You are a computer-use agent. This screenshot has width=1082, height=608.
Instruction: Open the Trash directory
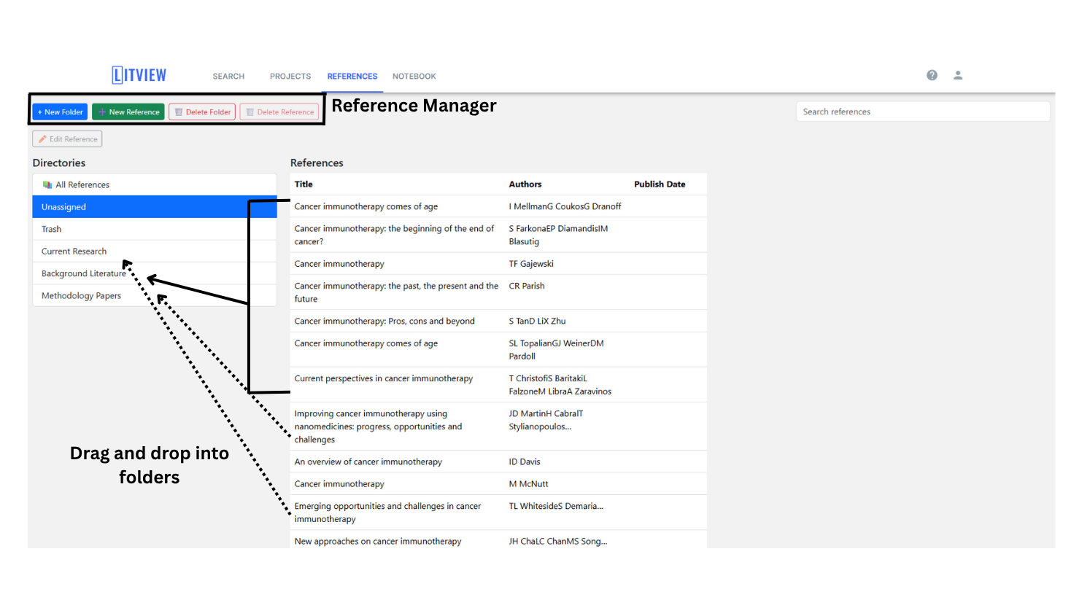click(x=155, y=229)
